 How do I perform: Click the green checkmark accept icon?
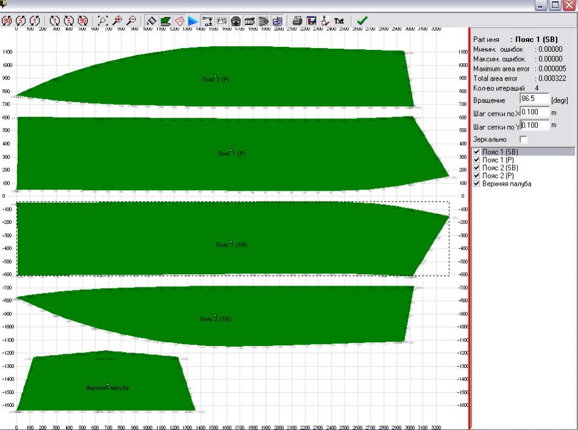coord(362,21)
